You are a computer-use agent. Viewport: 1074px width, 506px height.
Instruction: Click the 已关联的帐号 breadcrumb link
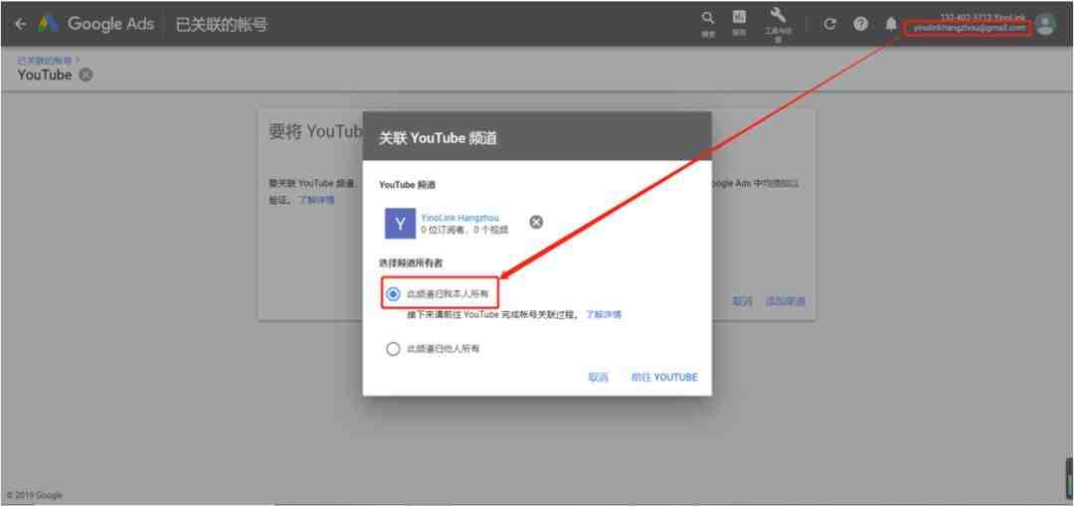click(x=45, y=61)
